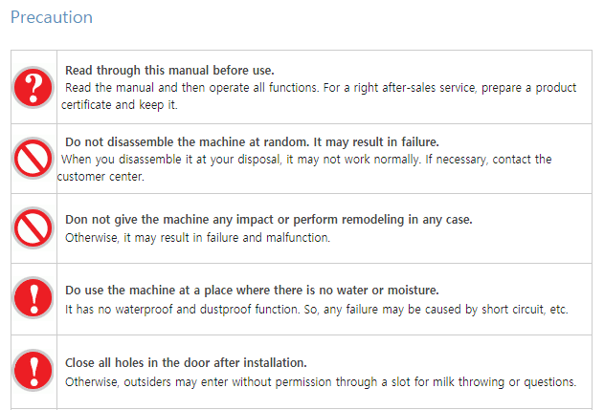
Task: Click 'Do use the machine at a place' heading
Action: tap(252, 290)
